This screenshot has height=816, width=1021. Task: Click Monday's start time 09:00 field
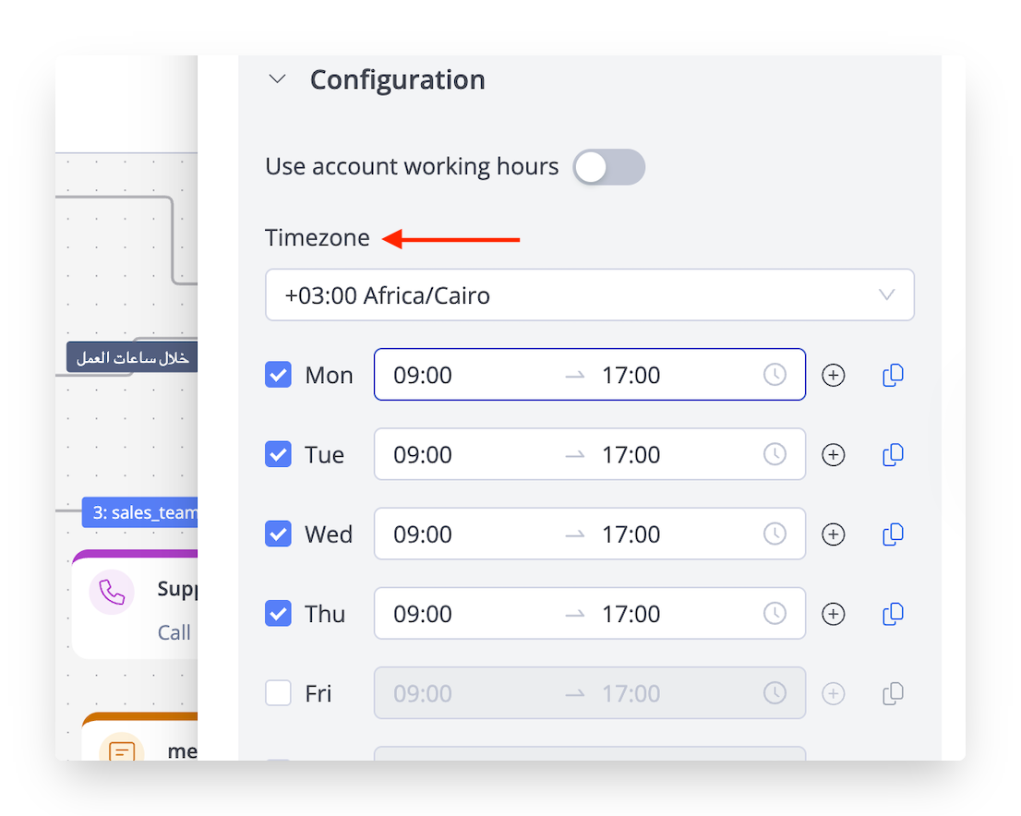(x=423, y=375)
